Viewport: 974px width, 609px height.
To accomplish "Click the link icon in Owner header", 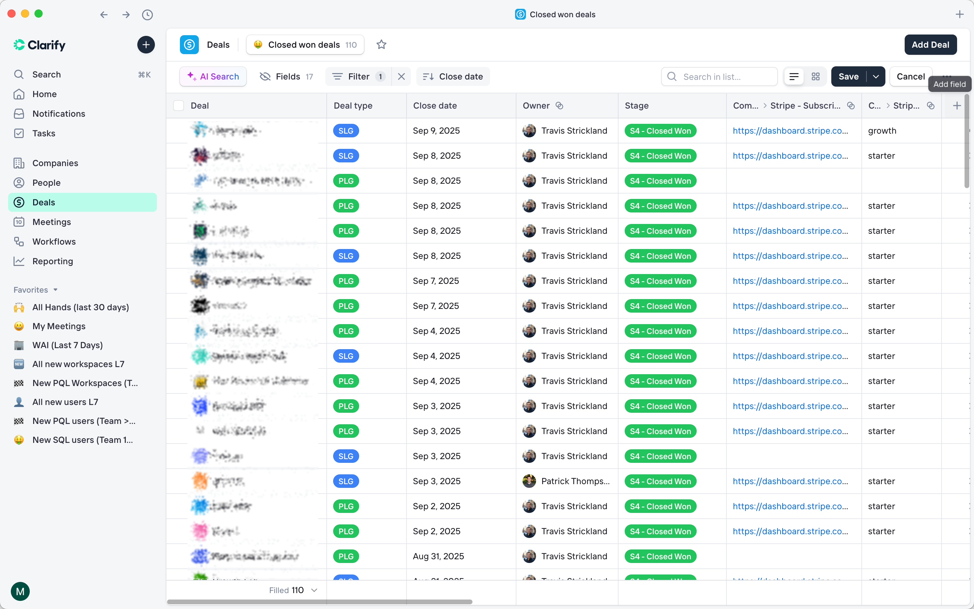I will [559, 106].
